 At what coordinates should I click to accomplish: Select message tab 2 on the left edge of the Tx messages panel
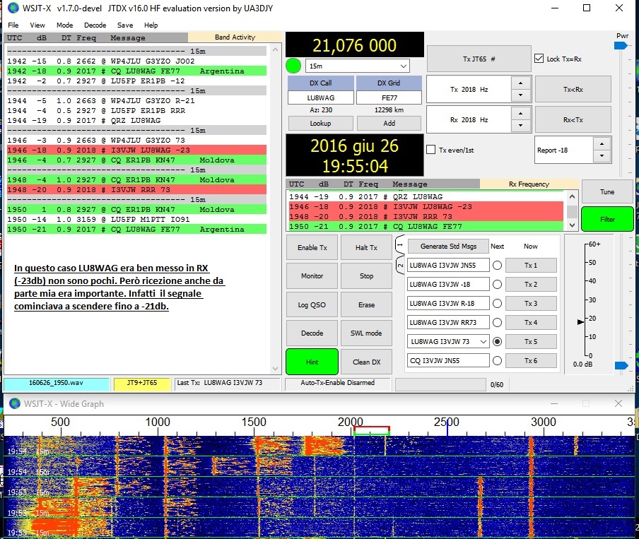(x=400, y=265)
